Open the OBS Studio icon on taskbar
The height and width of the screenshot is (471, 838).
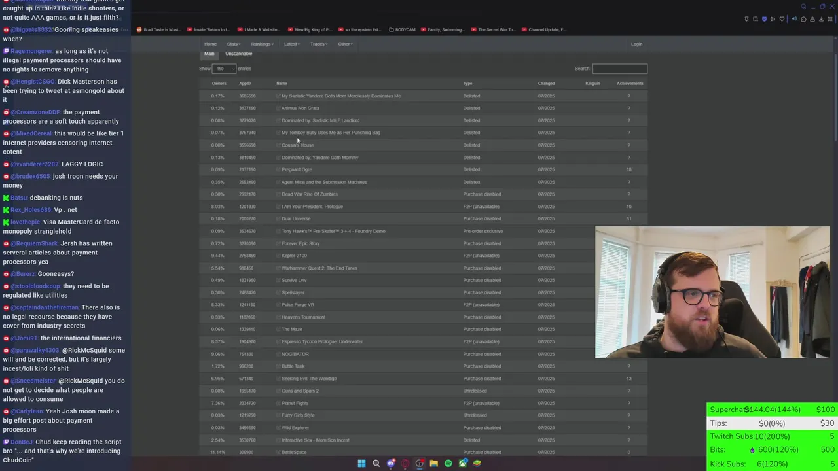click(x=420, y=463)
